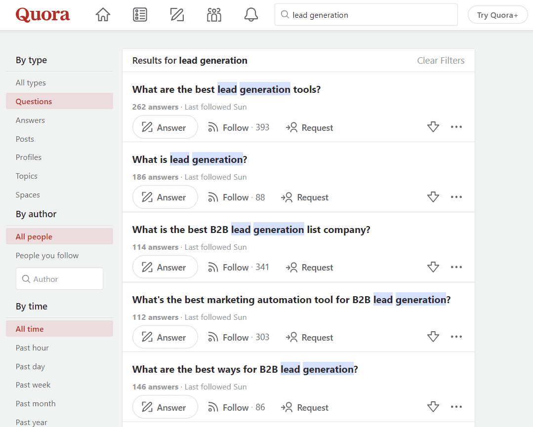Open the Spaces people icon
Image resolution: width=533 pixels, height=427 pixels.
(x=214, y=15)
